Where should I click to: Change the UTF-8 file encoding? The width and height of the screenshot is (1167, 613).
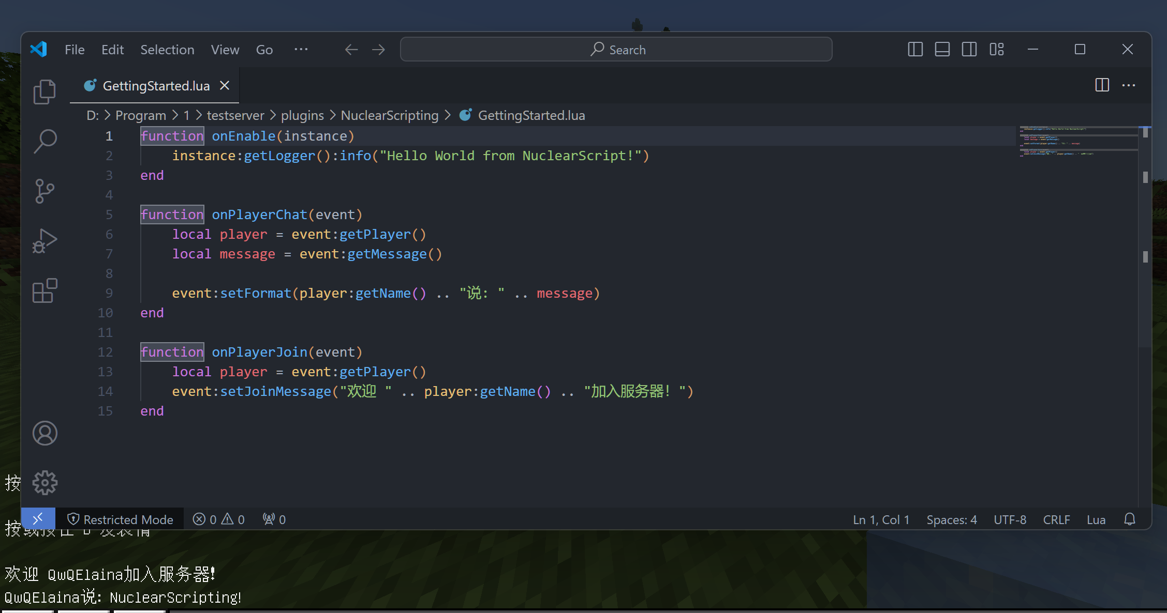coord(1010,519)
